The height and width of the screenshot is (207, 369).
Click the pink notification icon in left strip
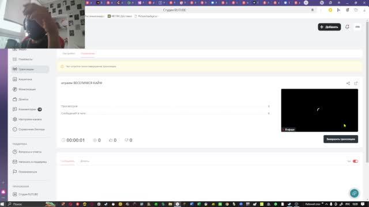[x=3, y=192]
